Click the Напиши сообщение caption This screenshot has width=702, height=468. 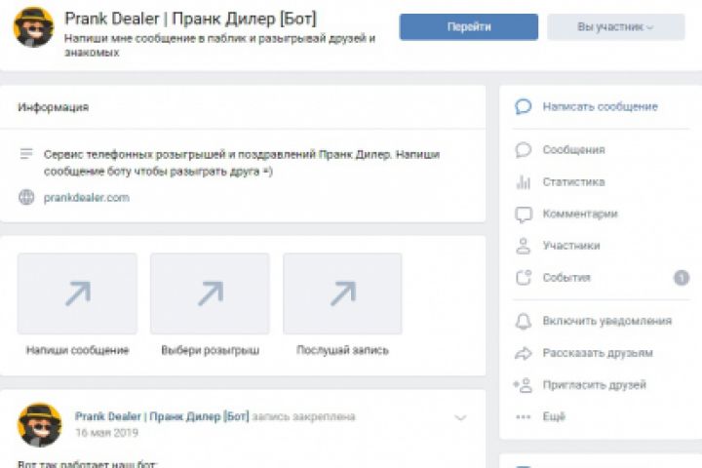pyautogui.click(x=77, y=350)
